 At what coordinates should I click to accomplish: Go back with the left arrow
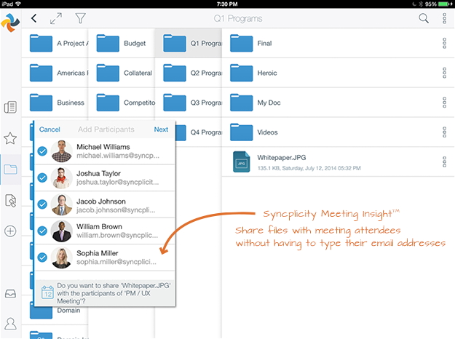point(34,19)
